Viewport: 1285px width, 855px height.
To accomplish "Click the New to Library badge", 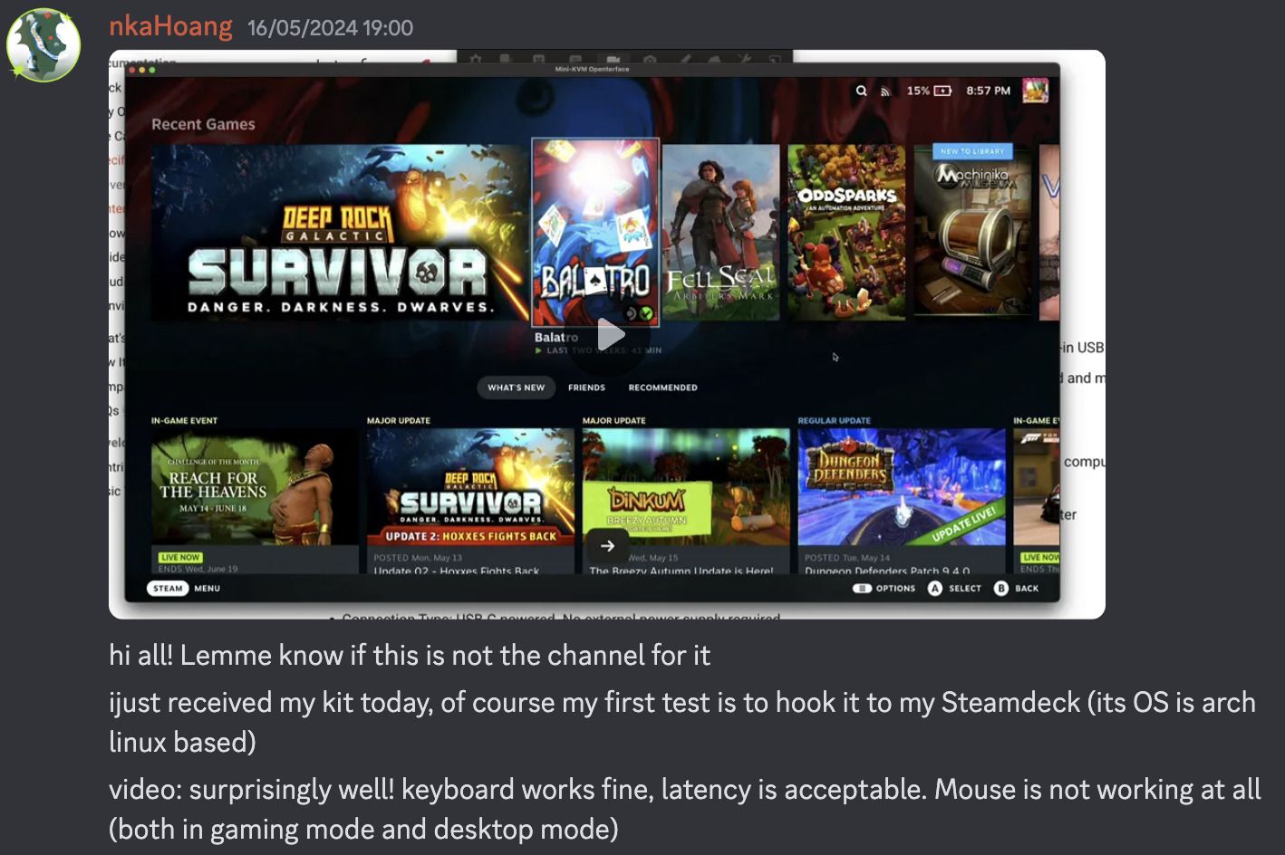I will [972, 151].
